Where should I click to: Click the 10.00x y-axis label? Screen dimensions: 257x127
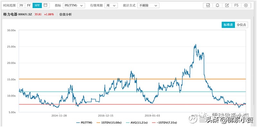[11, 96]
